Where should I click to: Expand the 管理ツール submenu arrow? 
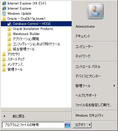(114, 86)
